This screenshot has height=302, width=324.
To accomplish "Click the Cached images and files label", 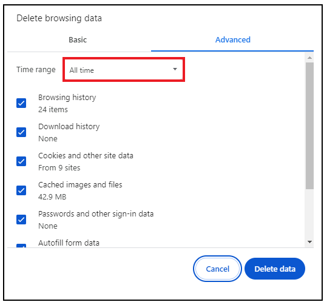I will coord(80,185).
